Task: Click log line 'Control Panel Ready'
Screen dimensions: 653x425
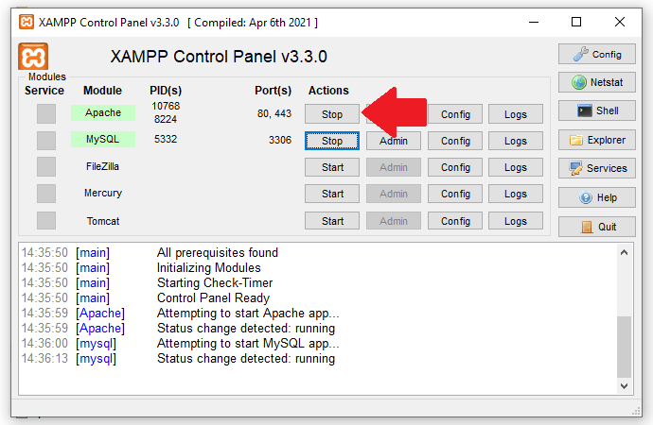Action: [x=213, y=297]
